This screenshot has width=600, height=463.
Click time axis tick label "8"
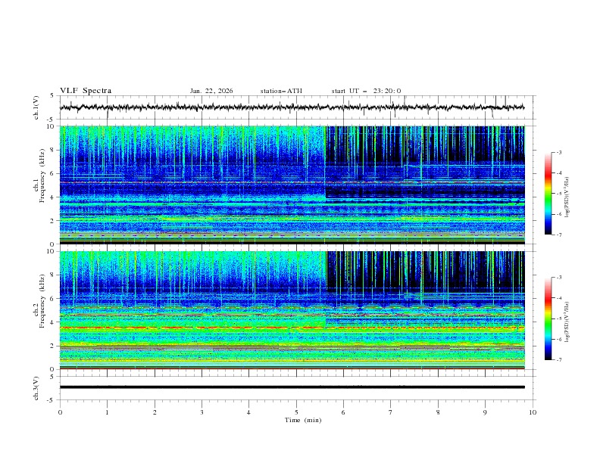tap(438, 412)
